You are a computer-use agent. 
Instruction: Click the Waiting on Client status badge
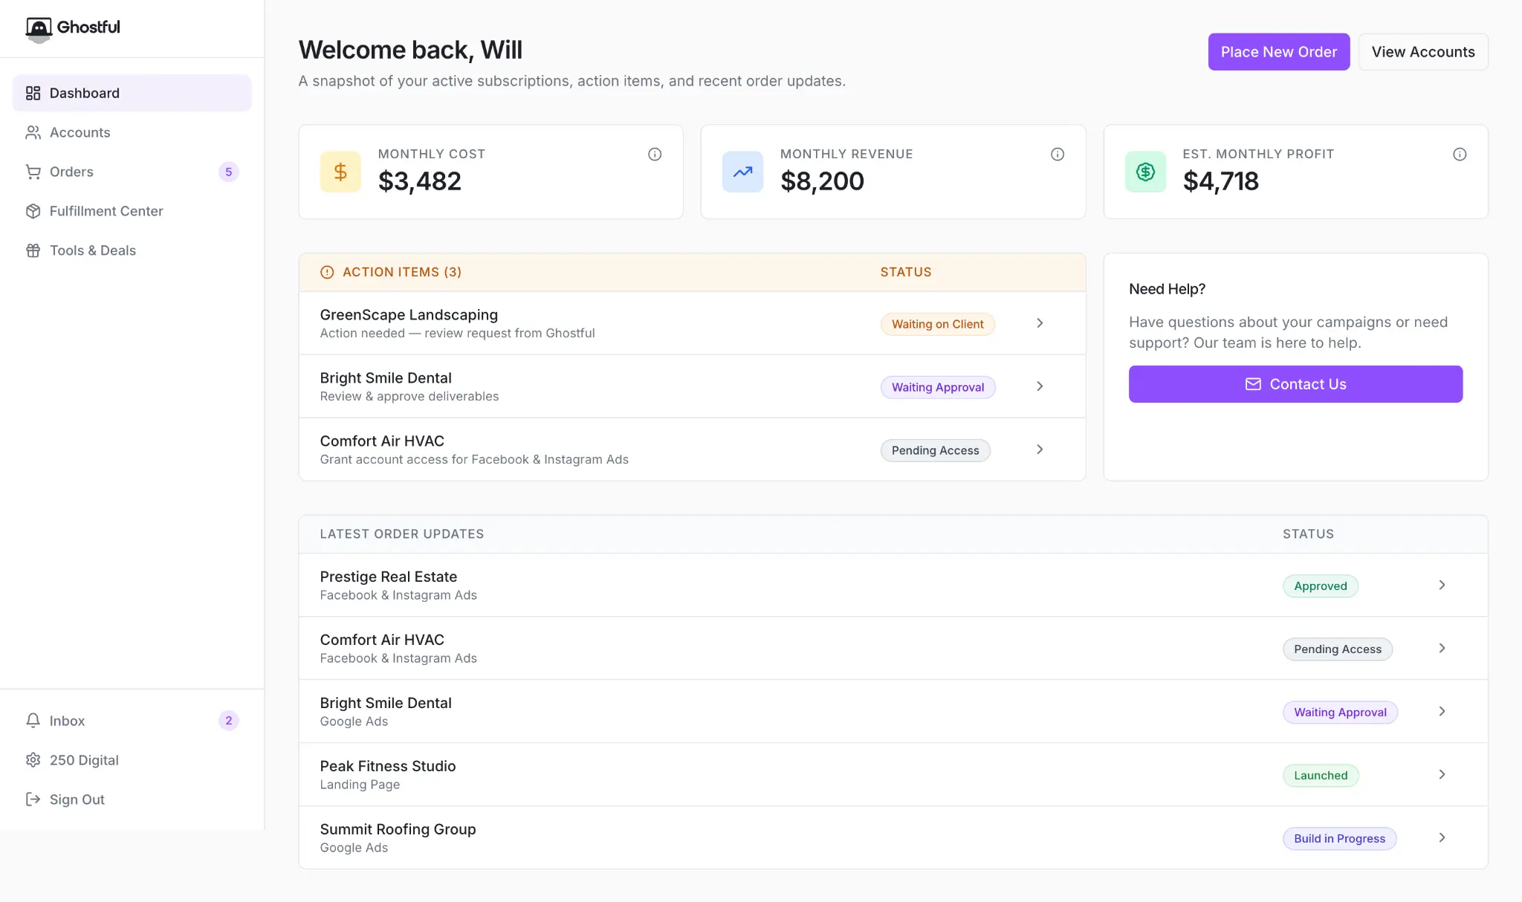point(937,324)
